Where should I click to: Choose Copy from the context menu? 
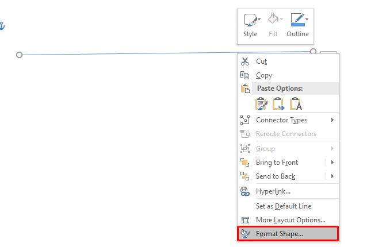pos(288,75)
